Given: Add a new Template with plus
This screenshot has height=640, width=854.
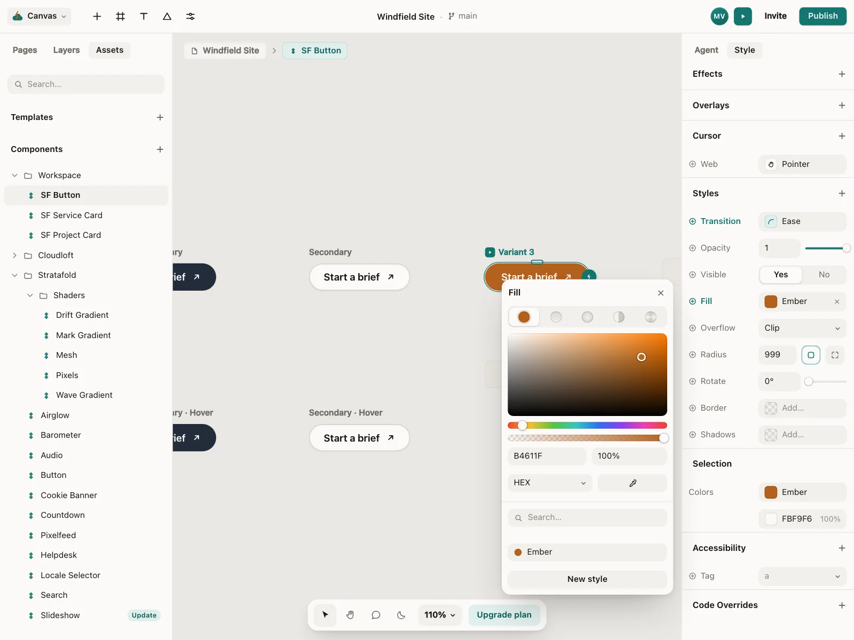Looking at the screenshot, I should [160, 117].
